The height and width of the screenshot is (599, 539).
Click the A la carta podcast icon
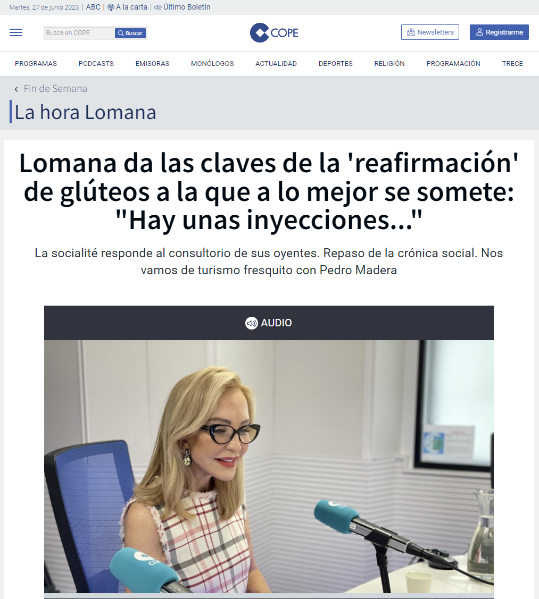111,7
